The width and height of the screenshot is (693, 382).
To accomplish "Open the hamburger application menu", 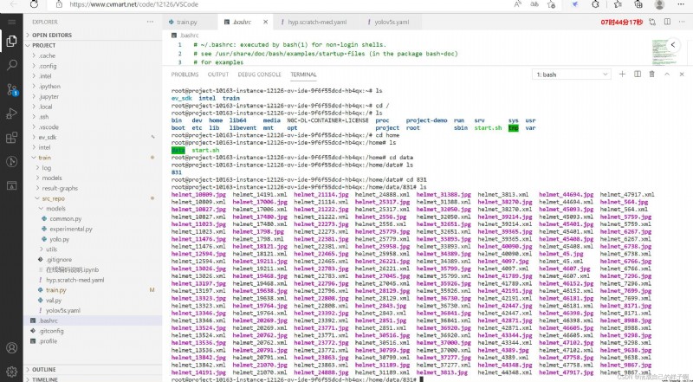I will point(11,22).
